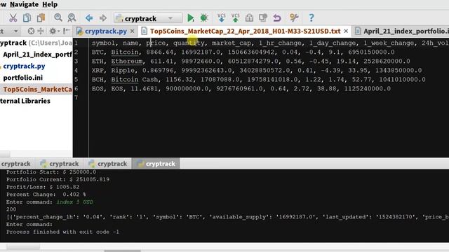Click the index 5 USD command text
This screenshot has height=252, width=449.
point(75,202)
